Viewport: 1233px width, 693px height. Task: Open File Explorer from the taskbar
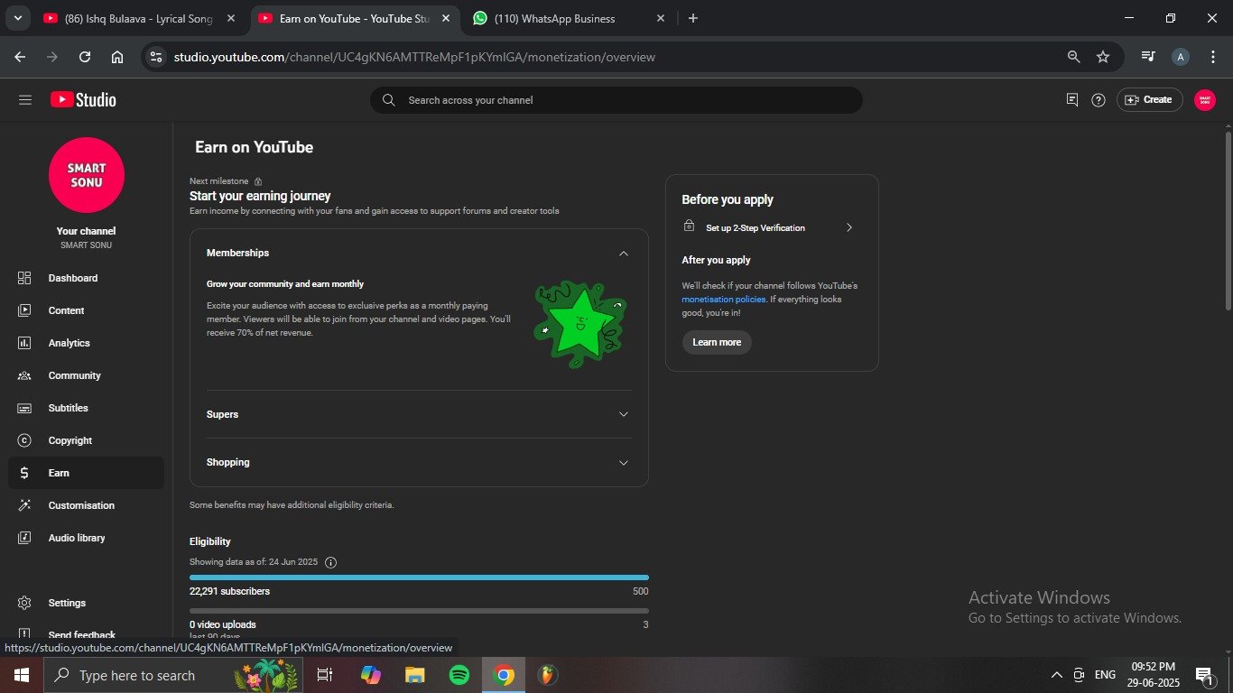(414, 675)
